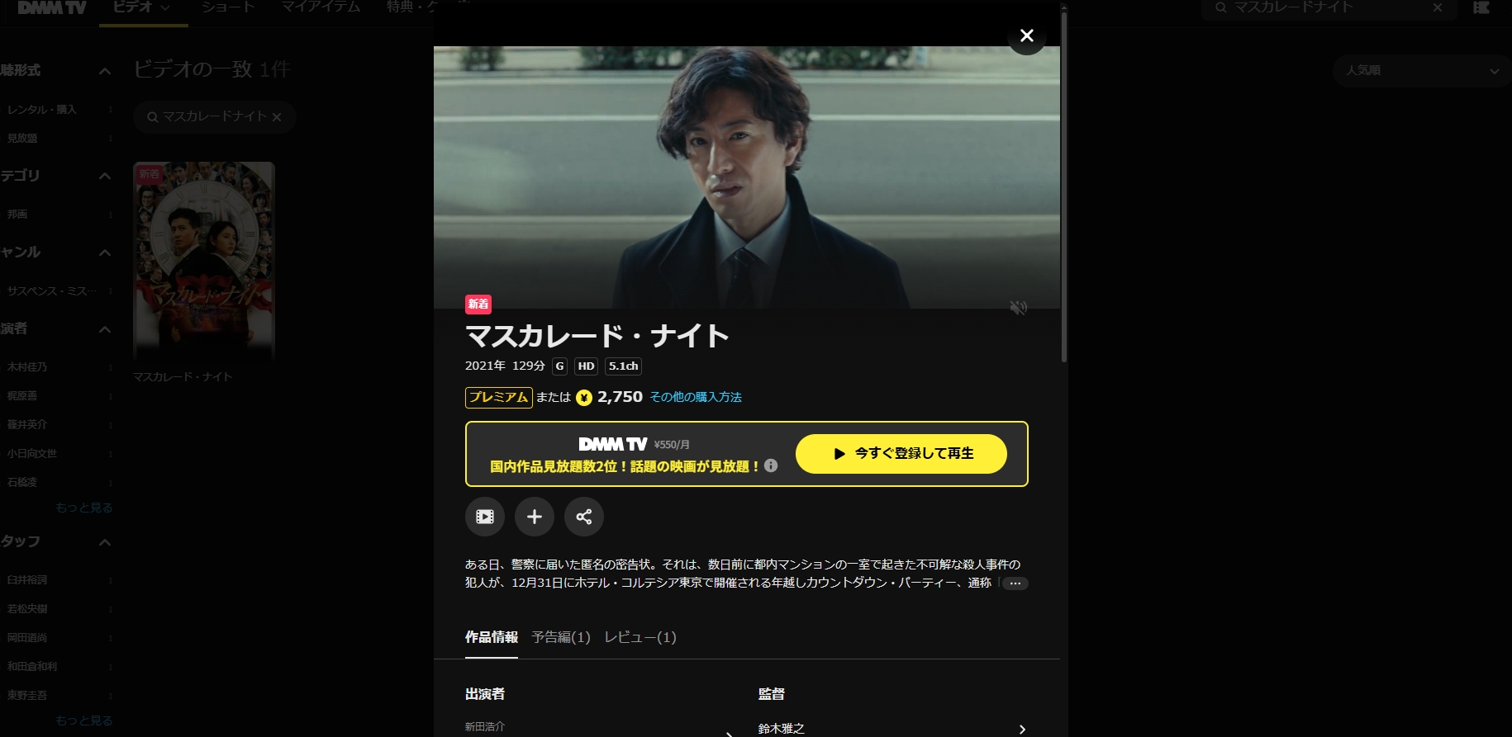Unmute the trailer sound icon
This screenshot has width=1512, height=737.
[x=1018, y=307]
